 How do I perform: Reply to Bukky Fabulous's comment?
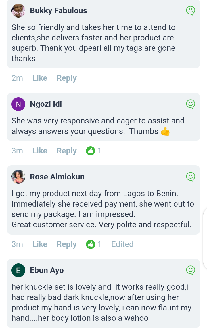(x=66, y=78)
